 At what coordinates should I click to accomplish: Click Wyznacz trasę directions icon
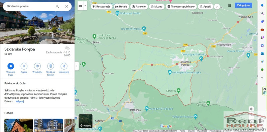click(x=11, y=66)
